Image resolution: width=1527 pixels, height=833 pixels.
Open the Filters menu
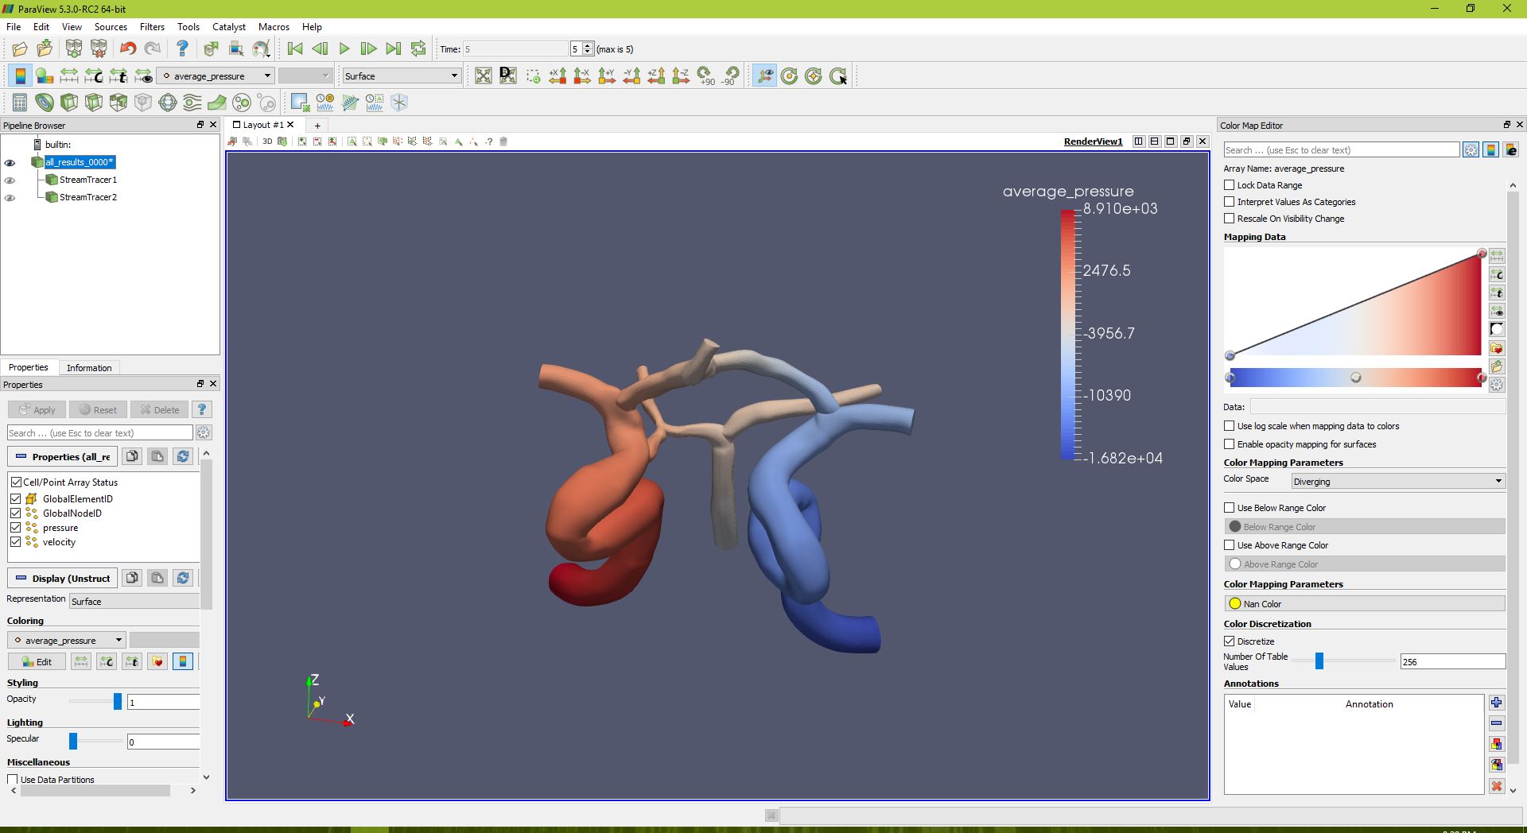coord(152,26)
